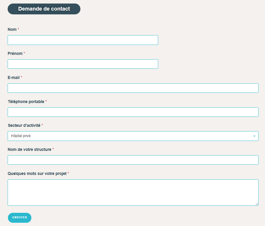Click the Téléphone portable label
The image size is (265, 226).
click(26, 102)
